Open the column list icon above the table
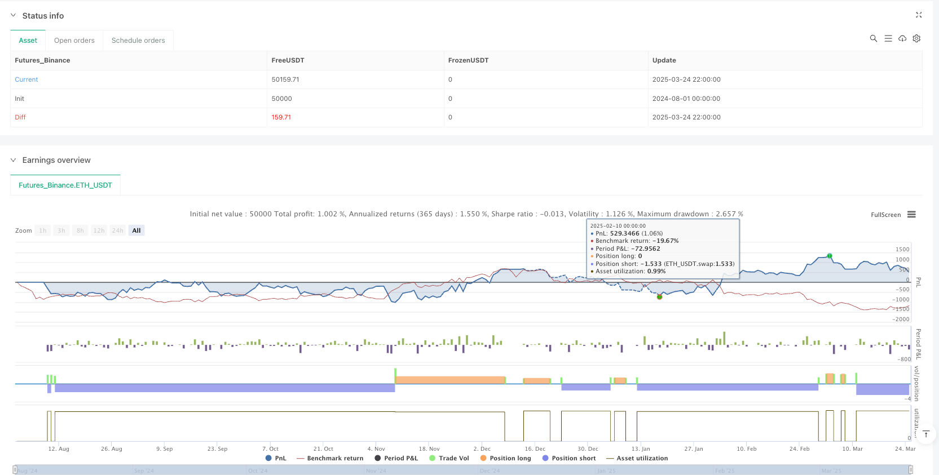 888,38
